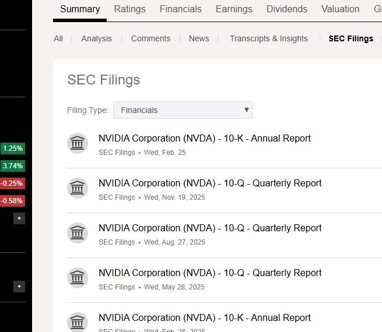Click the bank icon beside May 28, 2025 10-Q

click(x=78, y=278)
